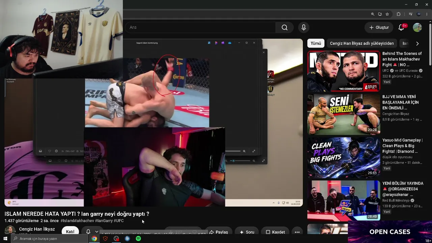Open Cengiz Han İlkyaz channel avatar
The width and height of the screenshot is (432, 243).
click(x=10, y=230)
